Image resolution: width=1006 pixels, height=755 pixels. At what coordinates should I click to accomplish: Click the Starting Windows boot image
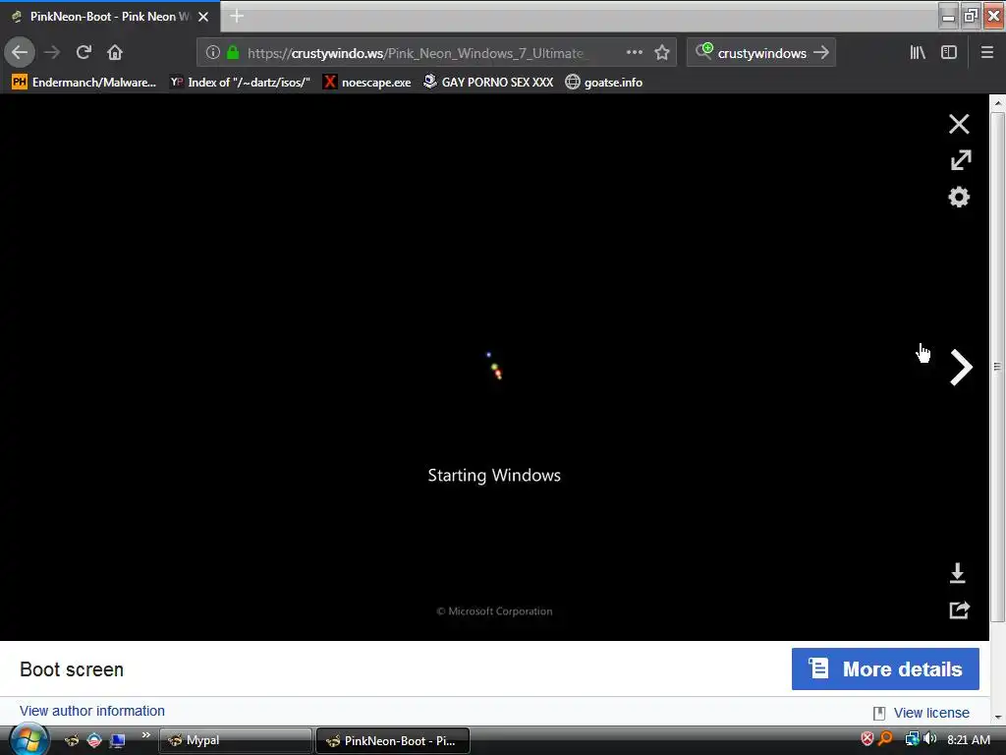pyautogui.click(x=494, y=368)
